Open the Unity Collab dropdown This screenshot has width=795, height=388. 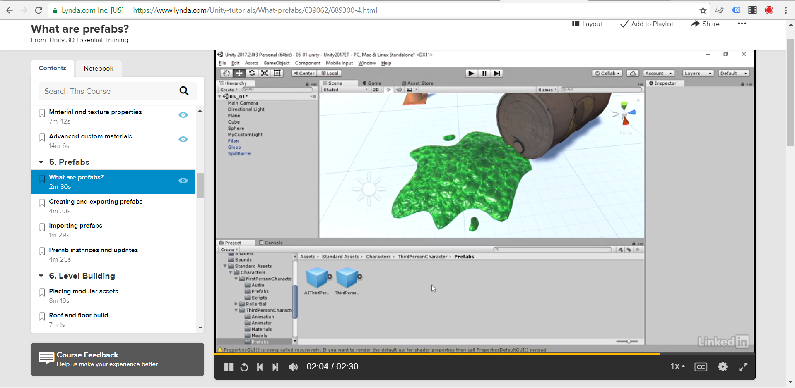click(x=607, y=73)
